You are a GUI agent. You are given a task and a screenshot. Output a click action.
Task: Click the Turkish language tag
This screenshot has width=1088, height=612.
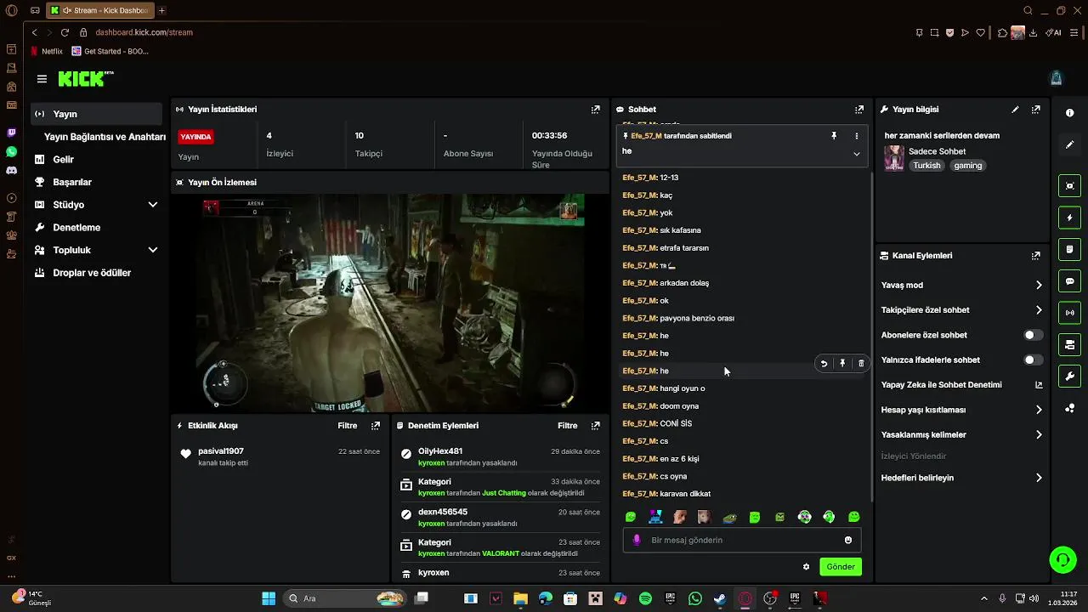click(x=926, y=166)
